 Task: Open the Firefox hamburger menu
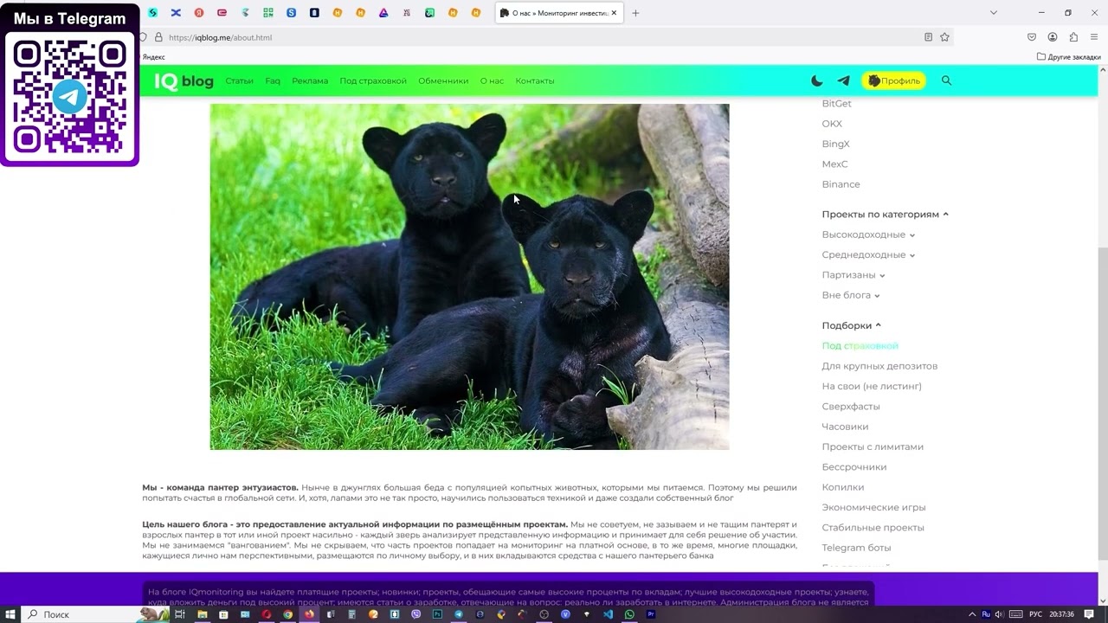tap(1094, 37)
